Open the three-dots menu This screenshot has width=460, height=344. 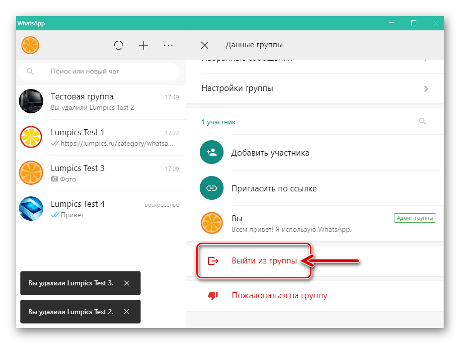[x=168, y=45]
